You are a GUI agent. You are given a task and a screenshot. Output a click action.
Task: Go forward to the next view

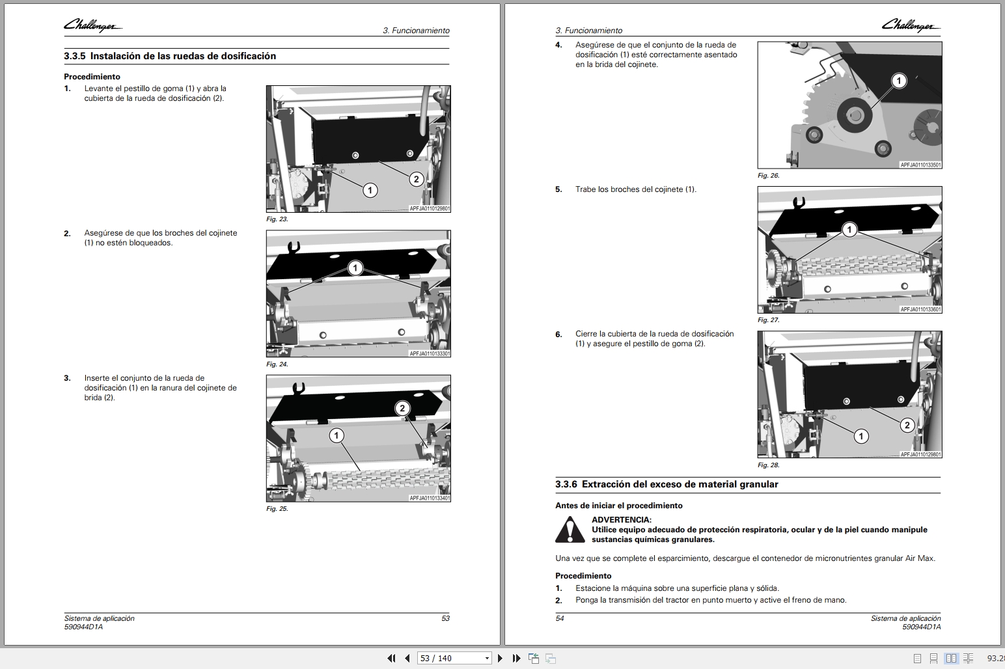[x=550, y=658]
